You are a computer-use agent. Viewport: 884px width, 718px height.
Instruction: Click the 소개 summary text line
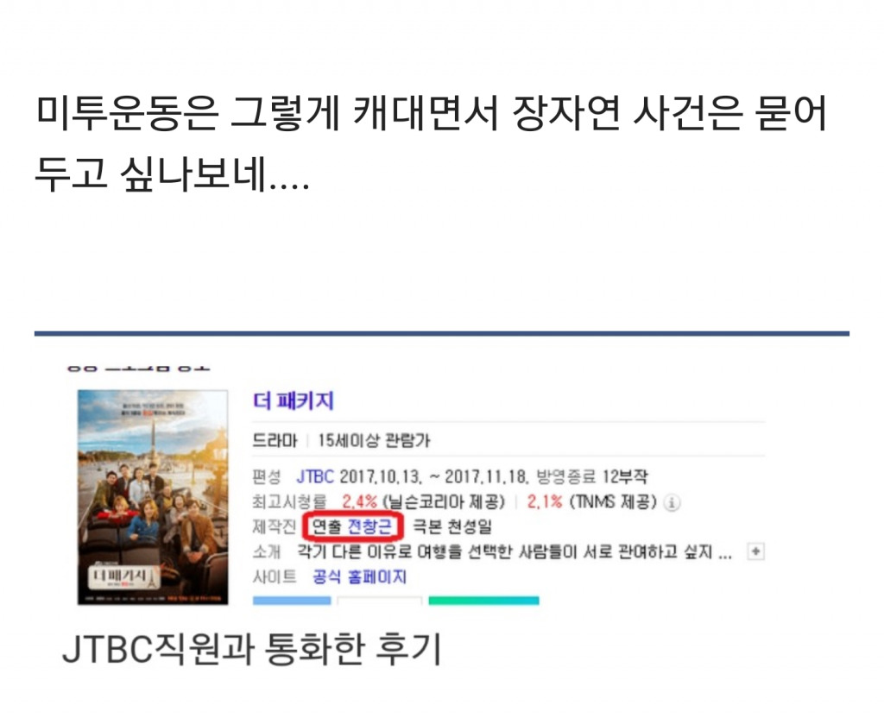click(515, 551)
